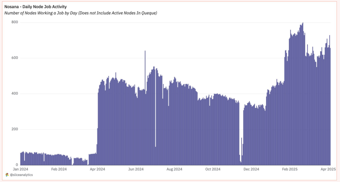The image size is (340, 182).
Task: Click the Oct 2024 x-axis label
Action: 213,169
